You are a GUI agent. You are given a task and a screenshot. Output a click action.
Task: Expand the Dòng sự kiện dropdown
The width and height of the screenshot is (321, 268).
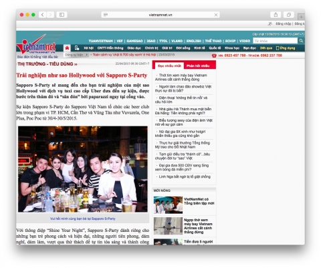76,55
